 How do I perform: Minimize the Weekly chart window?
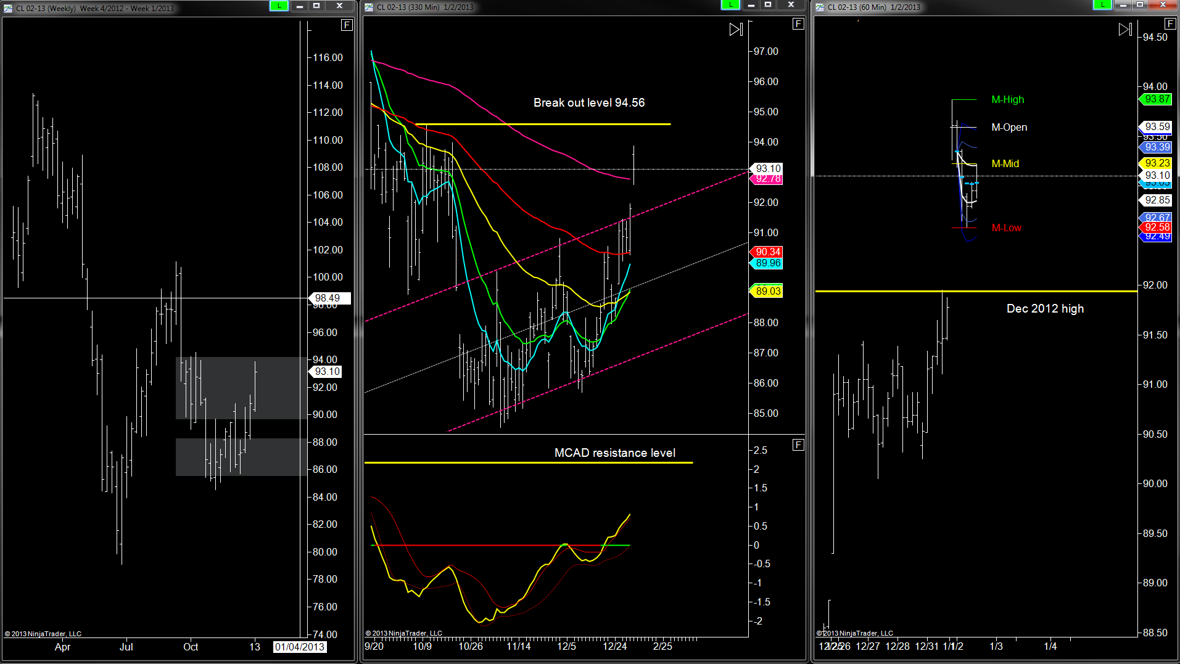click(299, 6)
